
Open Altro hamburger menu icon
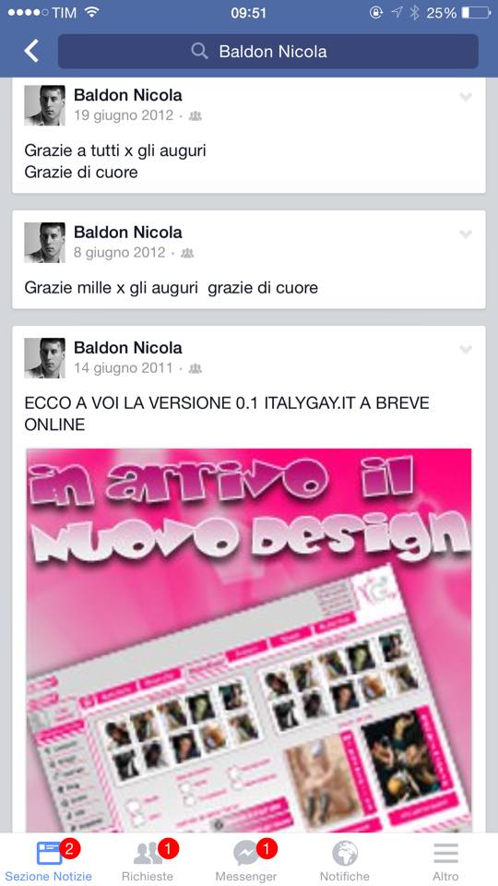coord(445,853)
